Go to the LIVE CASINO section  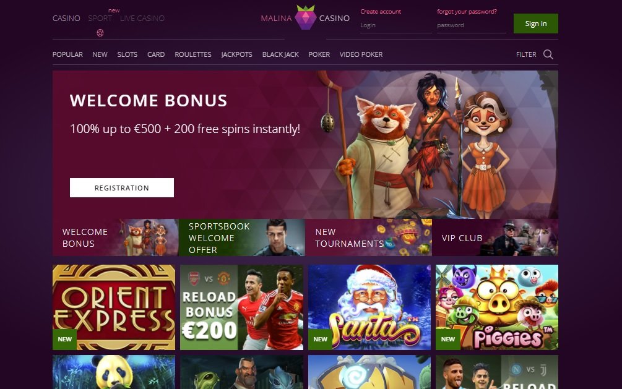coord(142,18)
